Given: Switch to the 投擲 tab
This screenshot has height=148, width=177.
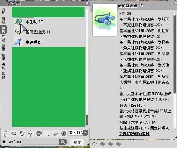Looking at the screenshot, I should tap(3, 57).
